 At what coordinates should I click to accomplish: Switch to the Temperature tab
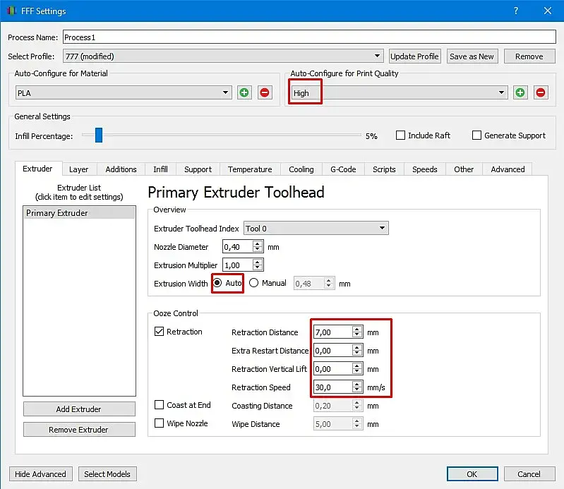(x=250, y=169)
